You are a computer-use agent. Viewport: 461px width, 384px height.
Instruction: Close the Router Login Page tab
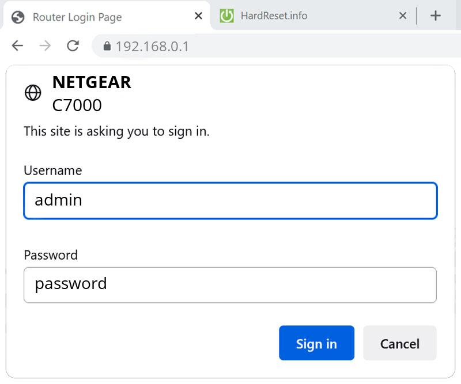(x=198, y=16)
